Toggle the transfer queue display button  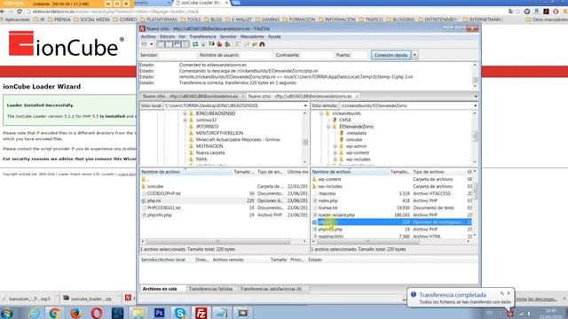click(185, 44)
